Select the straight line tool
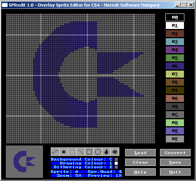The width and height of the screenshot is (196, 181). pos(81,152)
